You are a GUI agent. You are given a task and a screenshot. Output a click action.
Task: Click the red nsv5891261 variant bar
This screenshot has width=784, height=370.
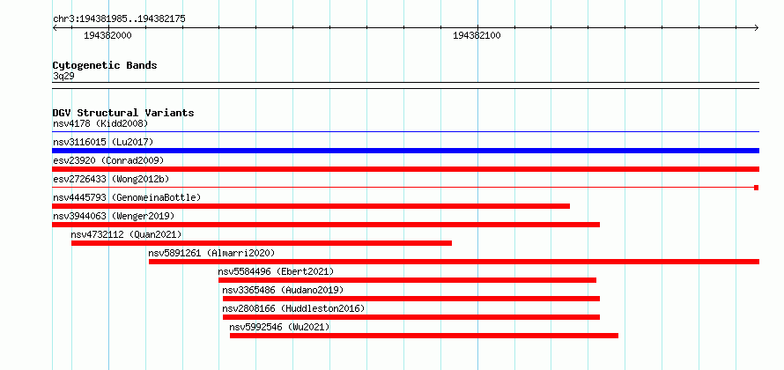[x=454, y=262]
